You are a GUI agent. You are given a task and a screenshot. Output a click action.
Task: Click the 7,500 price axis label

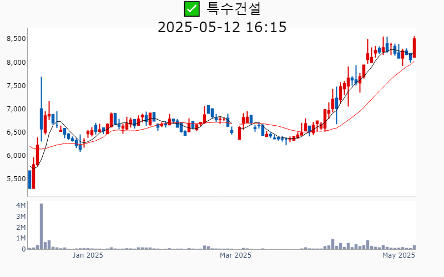pyautogui.click(x=16, y=86)
